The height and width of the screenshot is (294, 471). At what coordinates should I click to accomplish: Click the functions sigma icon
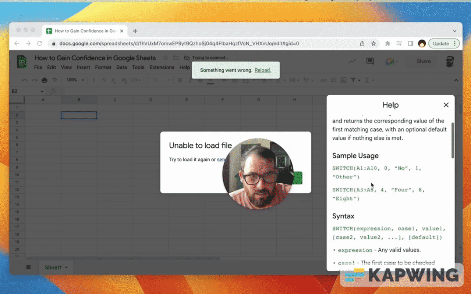(x=367, y=80)
